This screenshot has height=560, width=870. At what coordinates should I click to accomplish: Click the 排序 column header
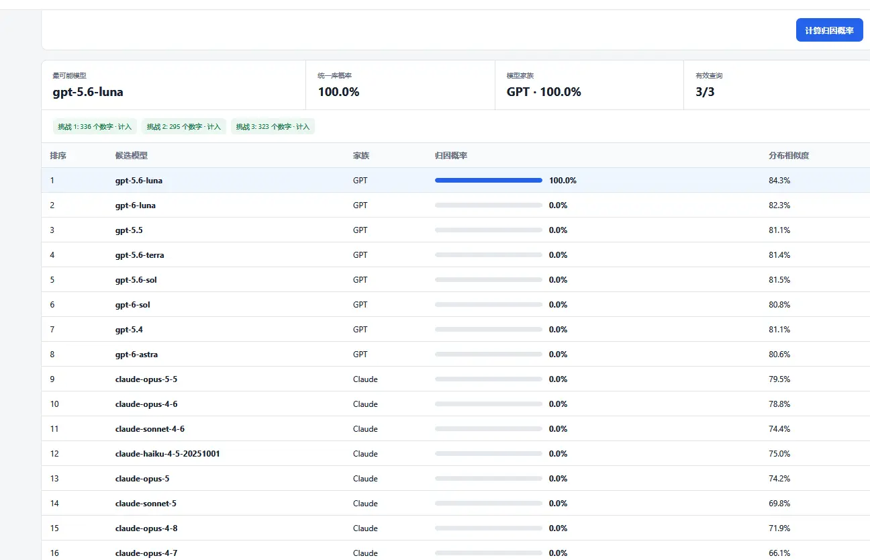(58, 155)
